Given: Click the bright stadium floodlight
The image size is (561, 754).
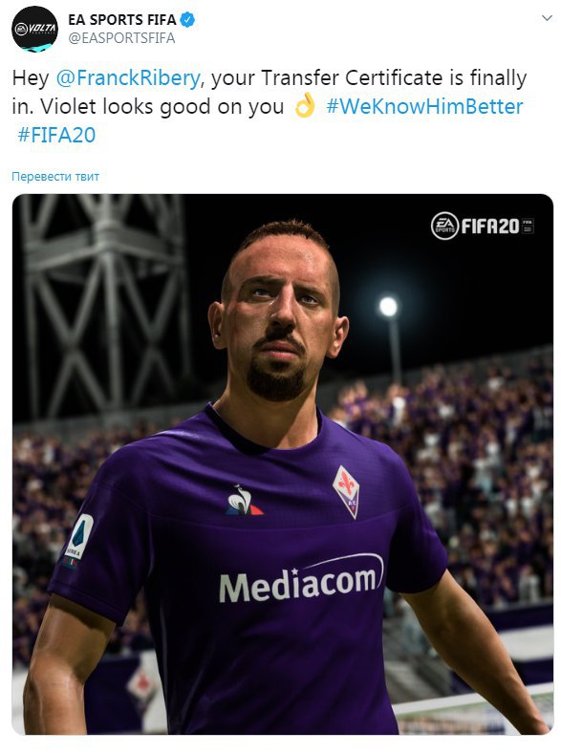Looking at the screenshot, I should click(x=388, y=307).
